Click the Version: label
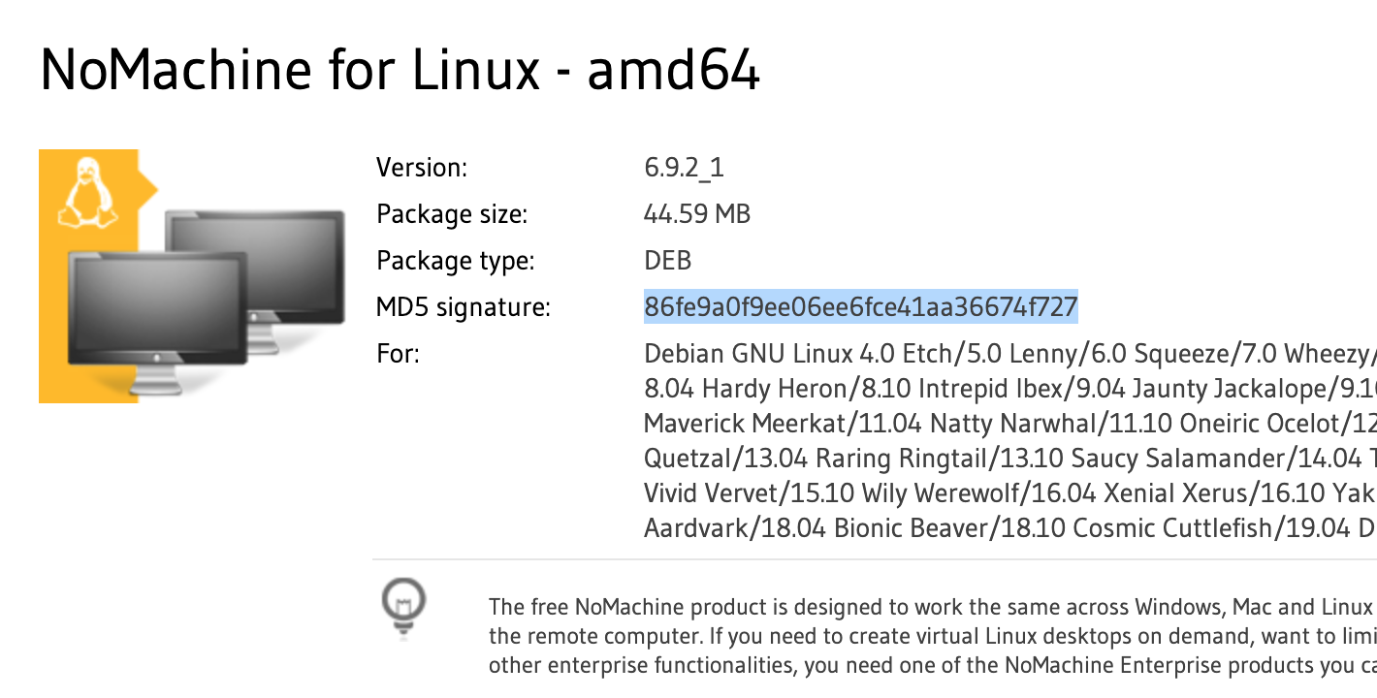 (x=422, y=168)
